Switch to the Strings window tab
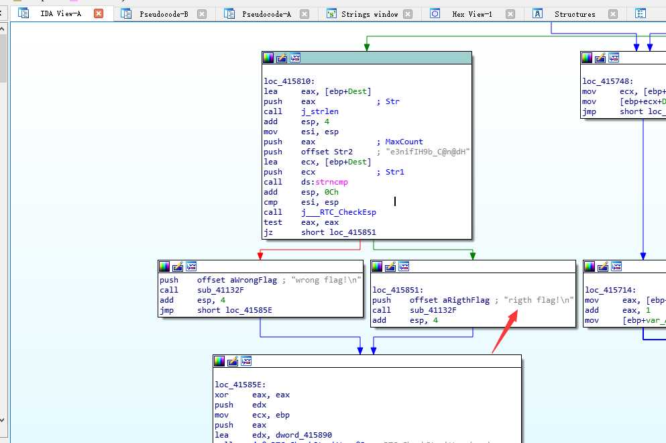 coord(370,14)
